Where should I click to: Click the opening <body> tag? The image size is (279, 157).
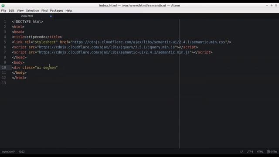(x=18, y=62)
